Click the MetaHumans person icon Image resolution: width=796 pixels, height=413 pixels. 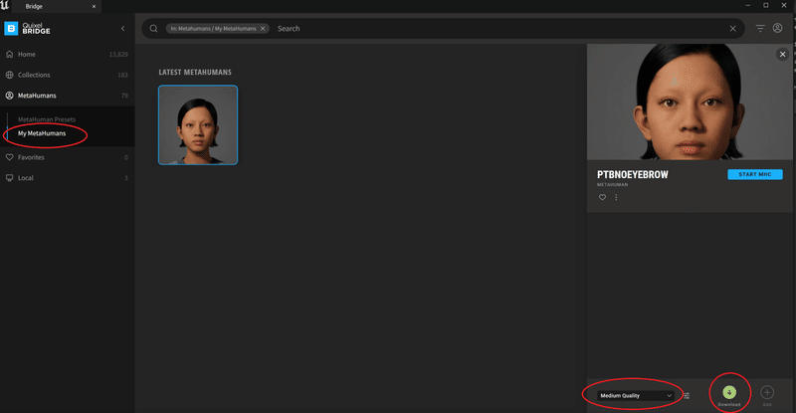[x=9, y=96]
